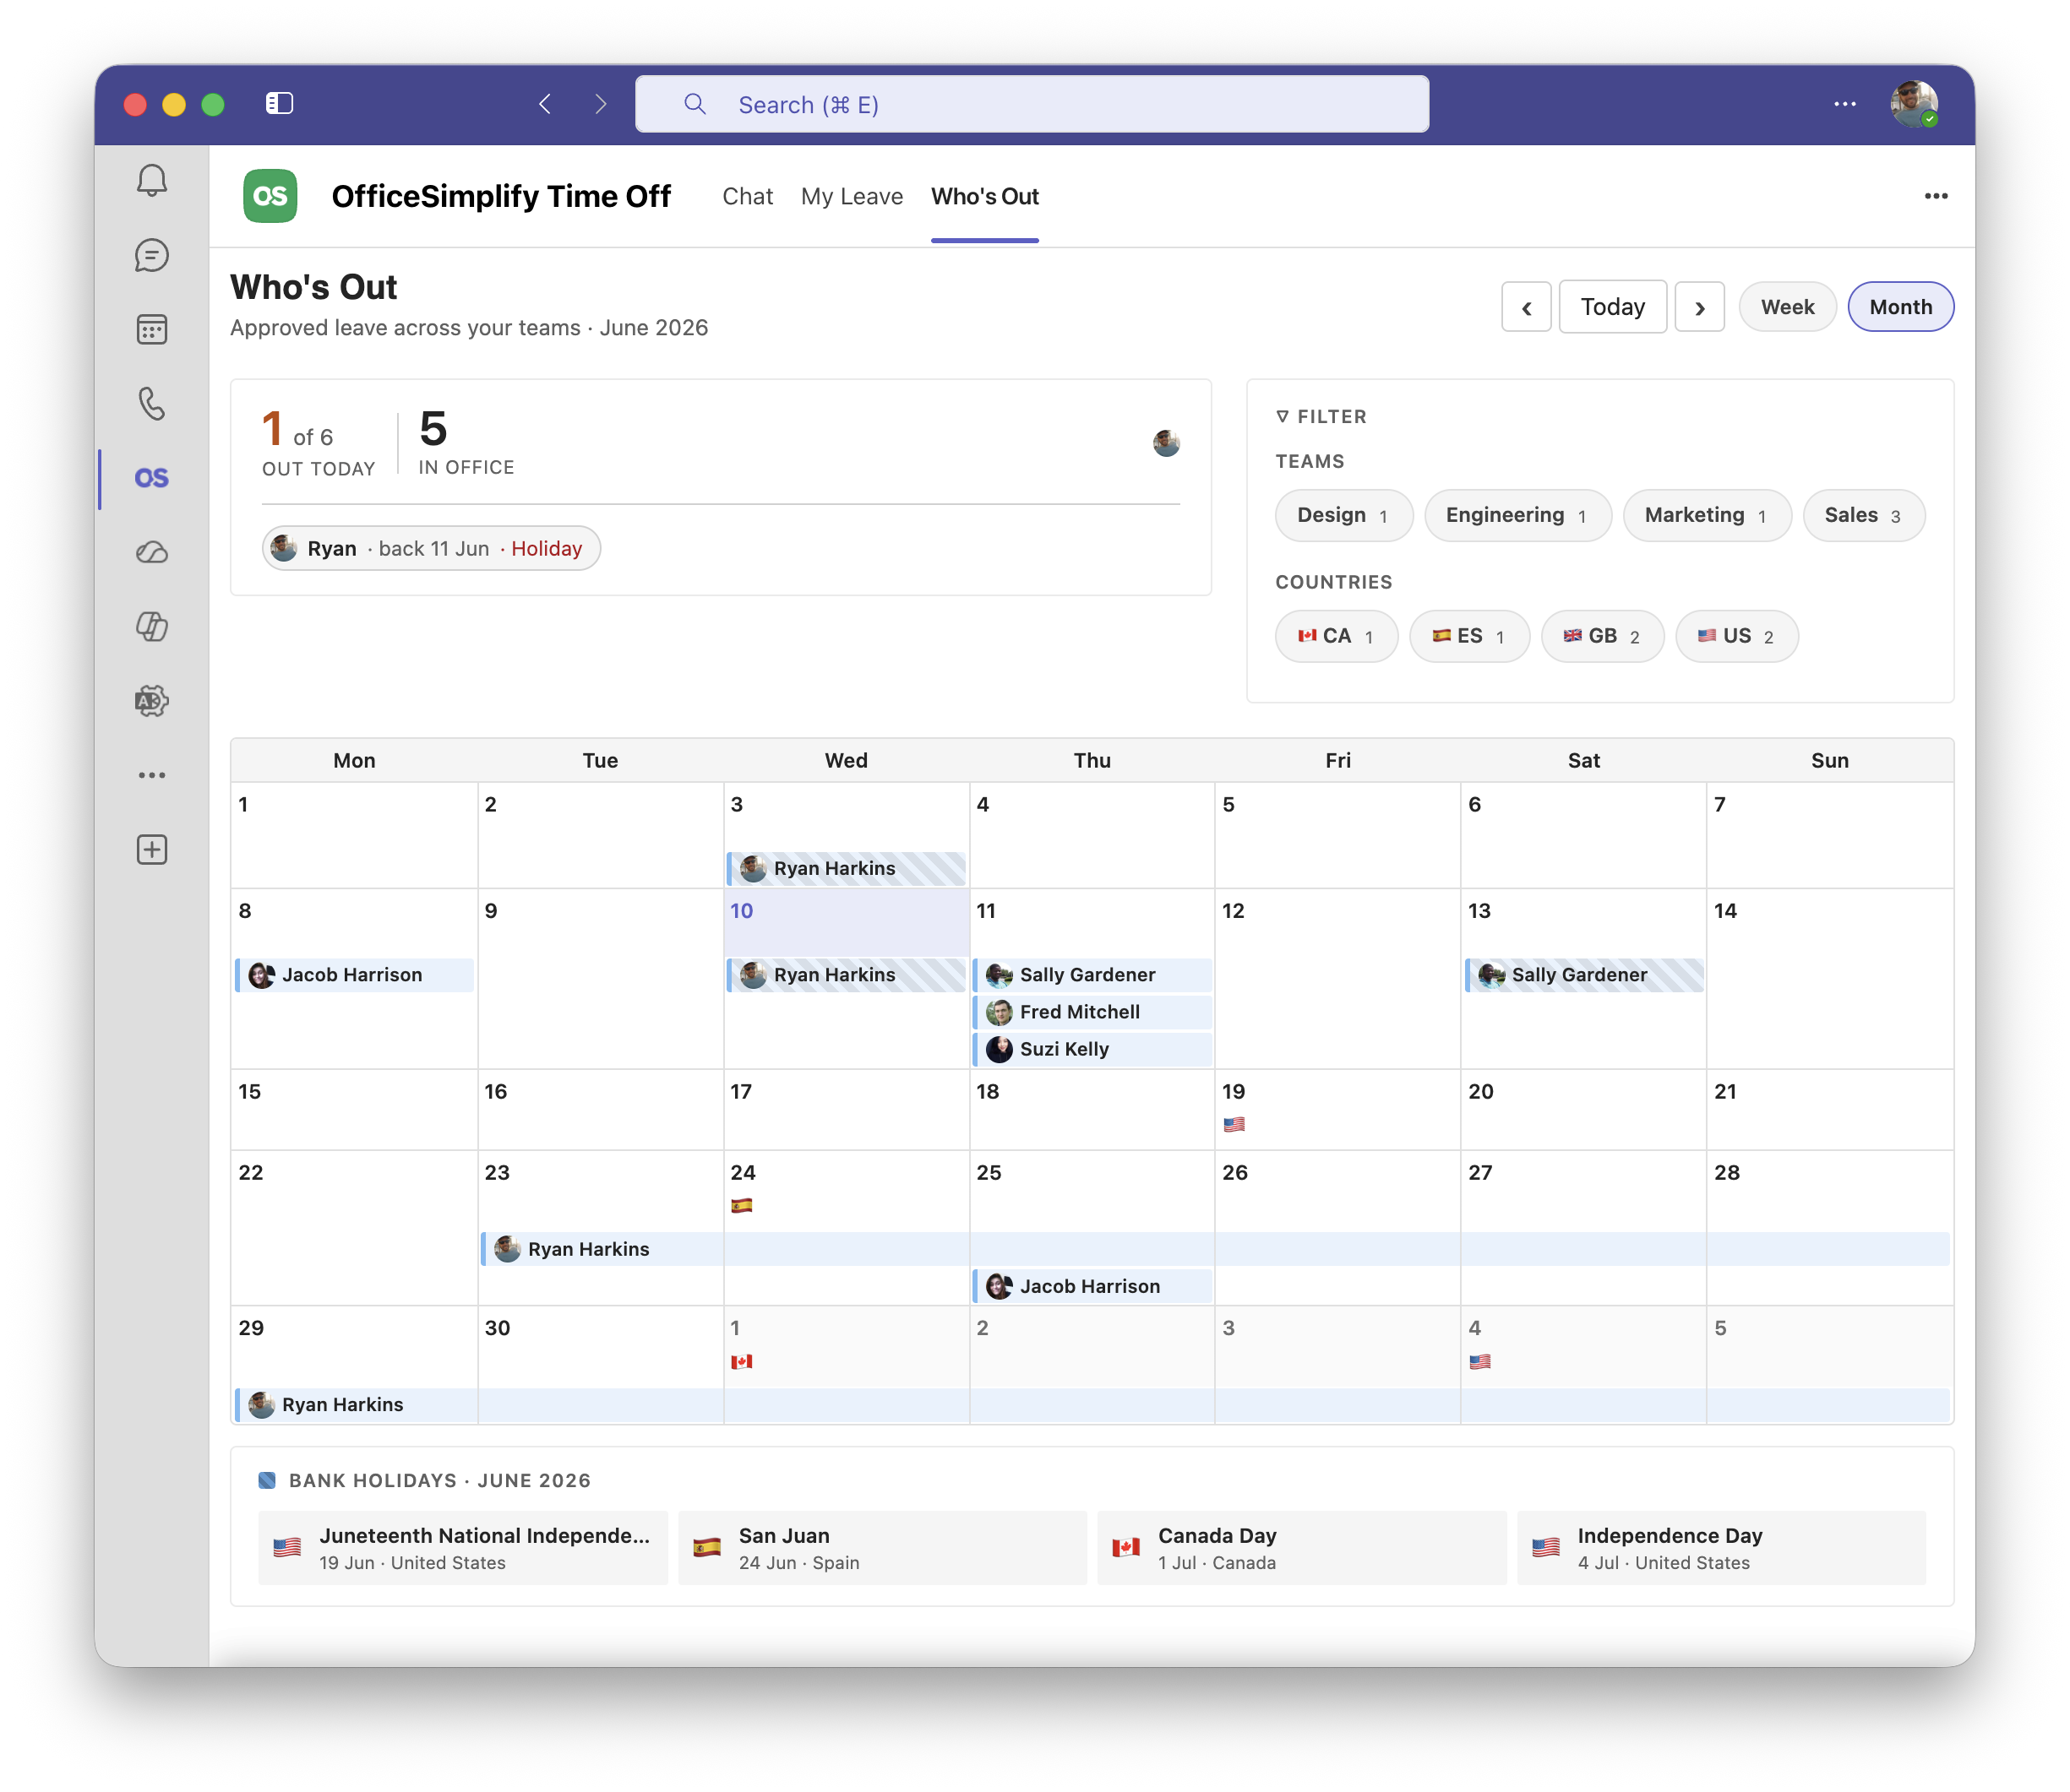
Task: Open Jacob Harrison leave on June 25
Action: click(1092, 1286)
